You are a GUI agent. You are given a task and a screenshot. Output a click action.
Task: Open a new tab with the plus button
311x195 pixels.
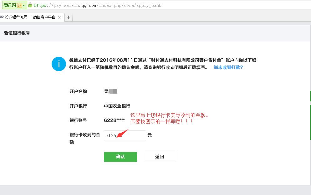(x=69, y=17)
